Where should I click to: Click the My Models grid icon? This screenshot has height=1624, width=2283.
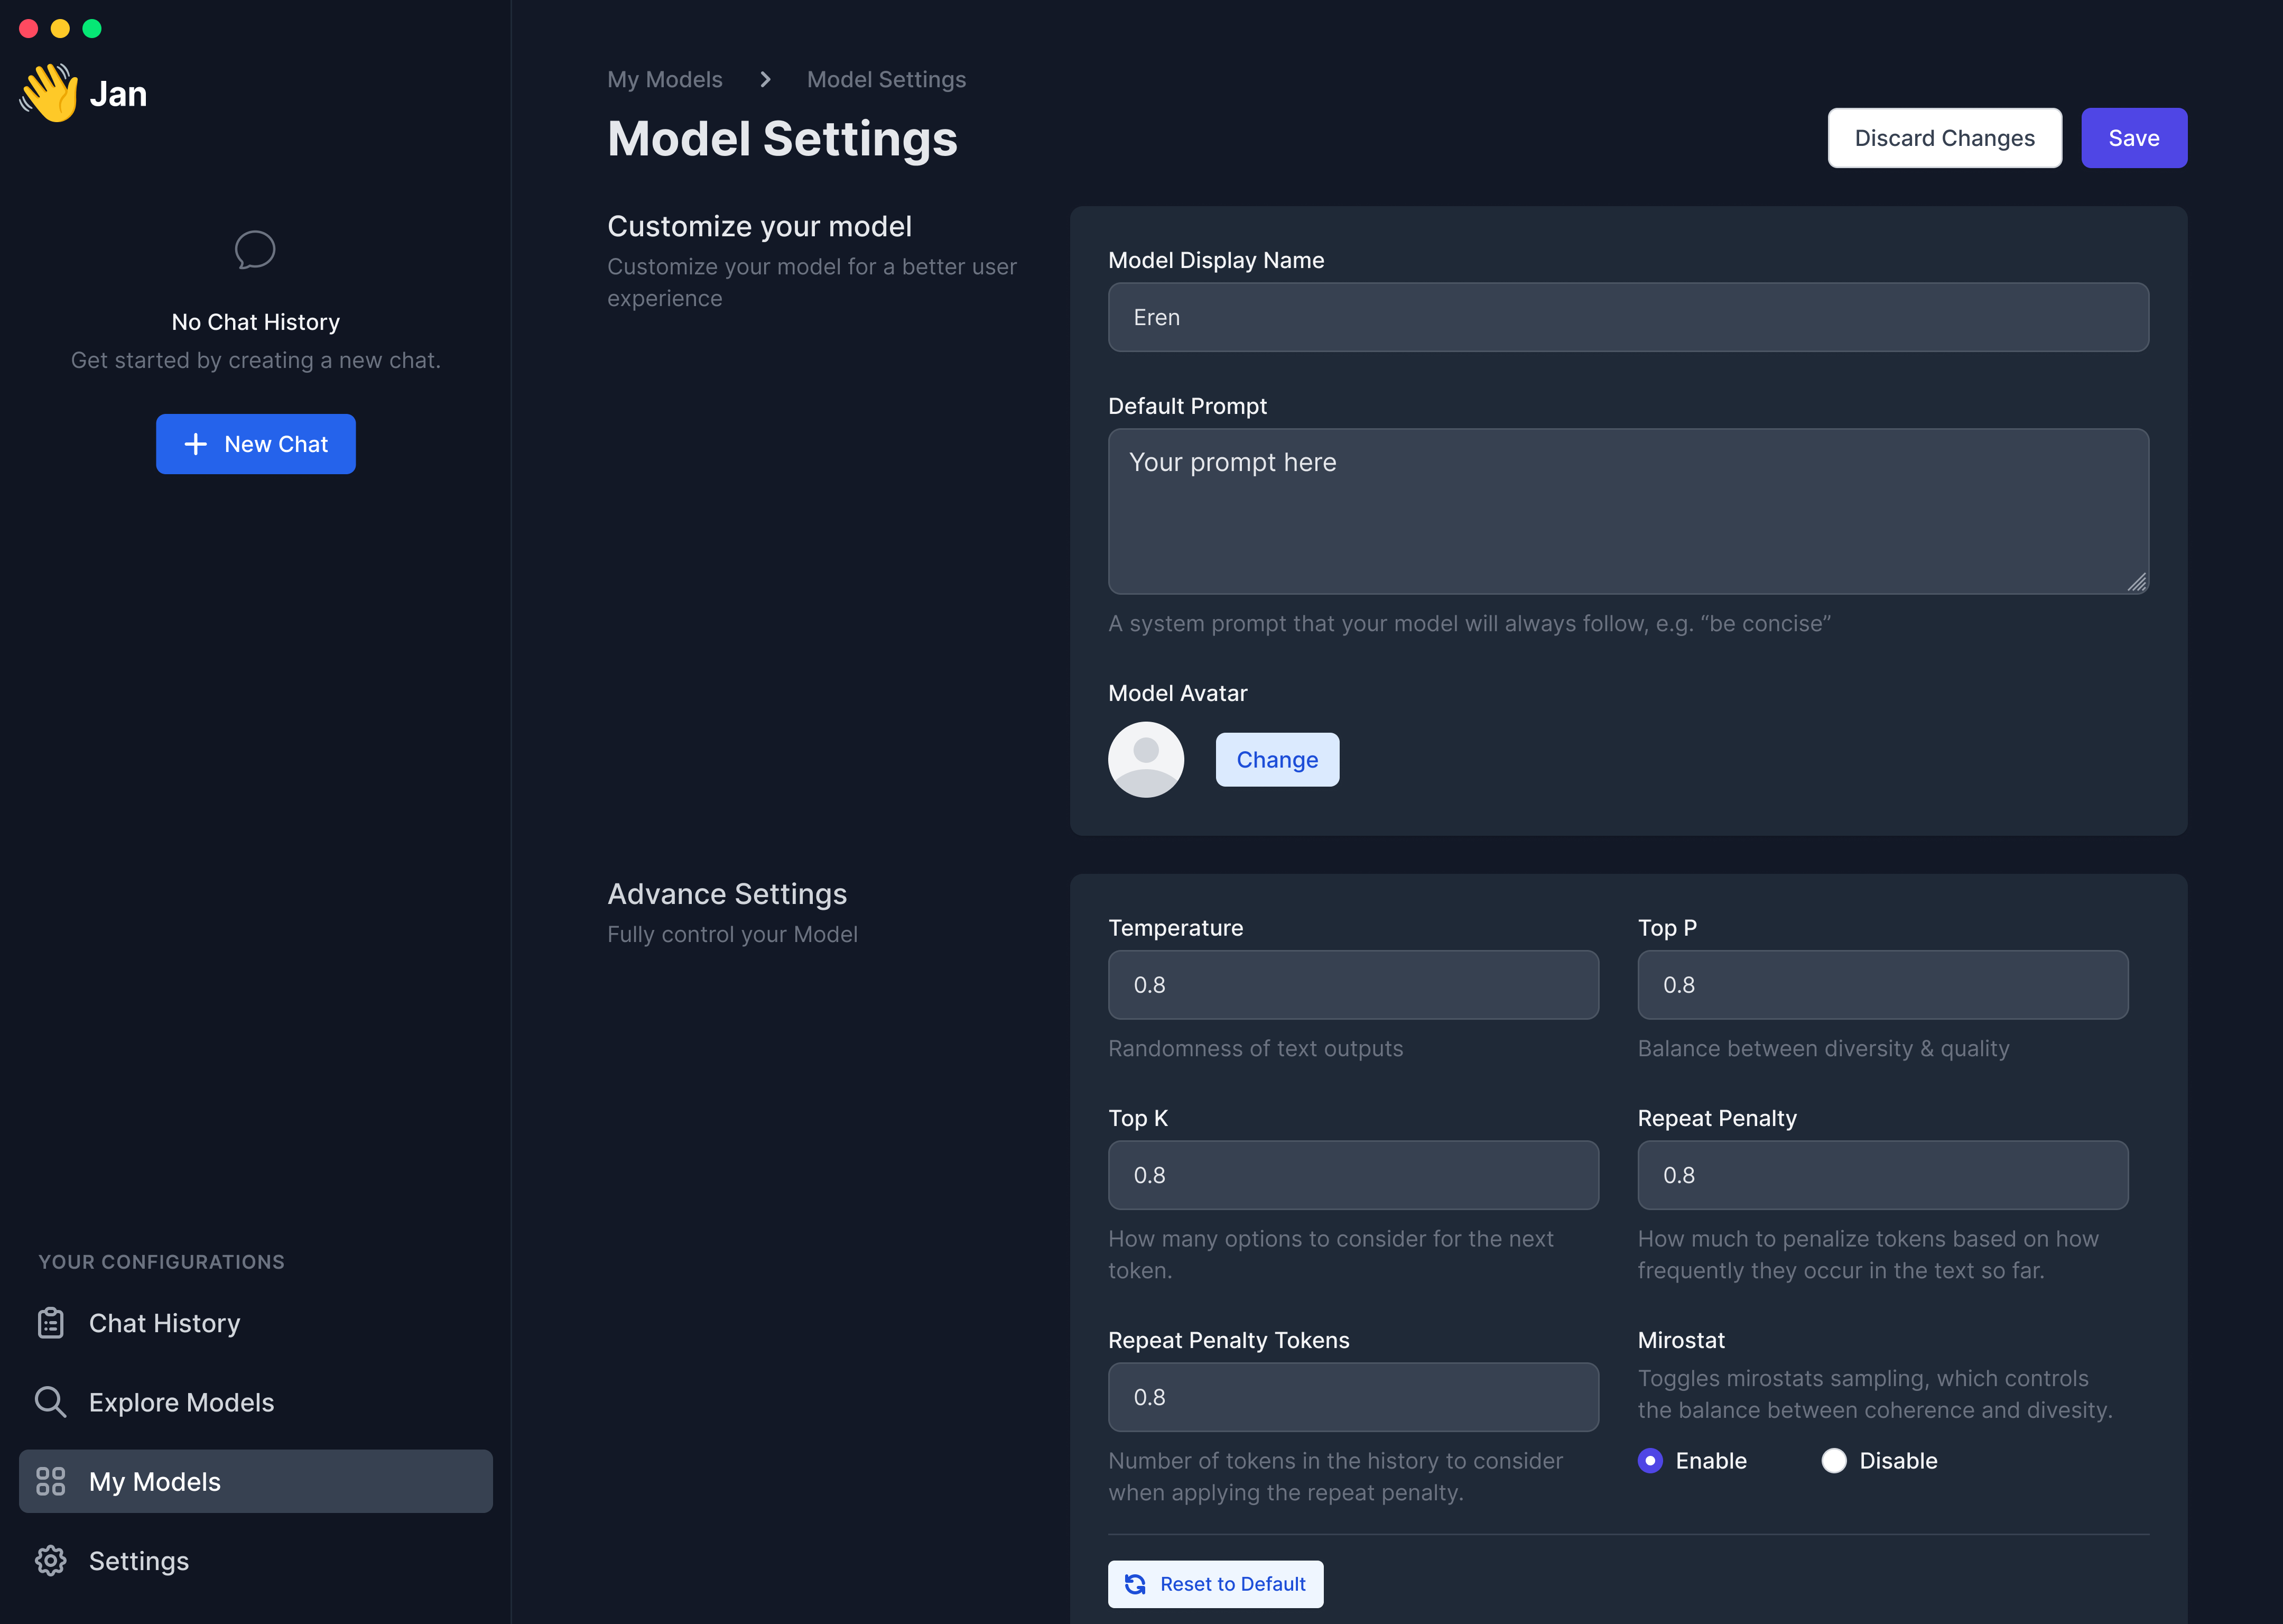coord(50,1481)
